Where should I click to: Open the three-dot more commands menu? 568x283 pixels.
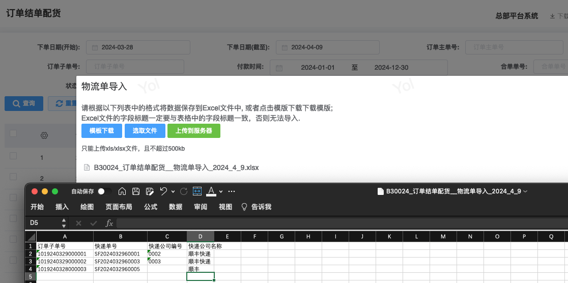click(232, 191)
